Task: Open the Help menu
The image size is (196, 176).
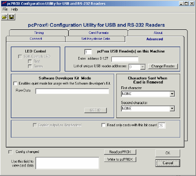Action: click(x=14, y=10)
